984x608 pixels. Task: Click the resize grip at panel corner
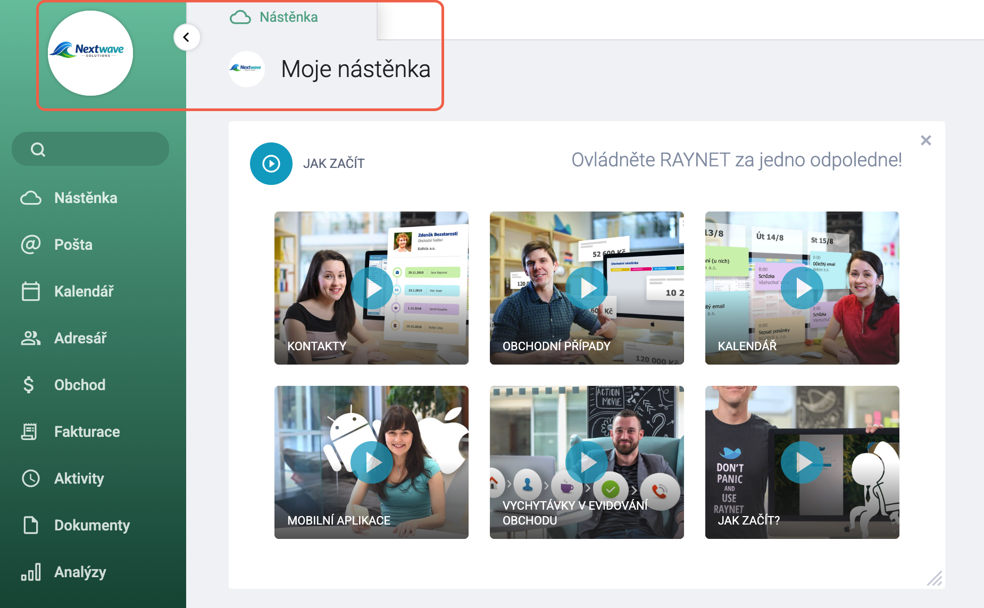[x=935, y=578]
